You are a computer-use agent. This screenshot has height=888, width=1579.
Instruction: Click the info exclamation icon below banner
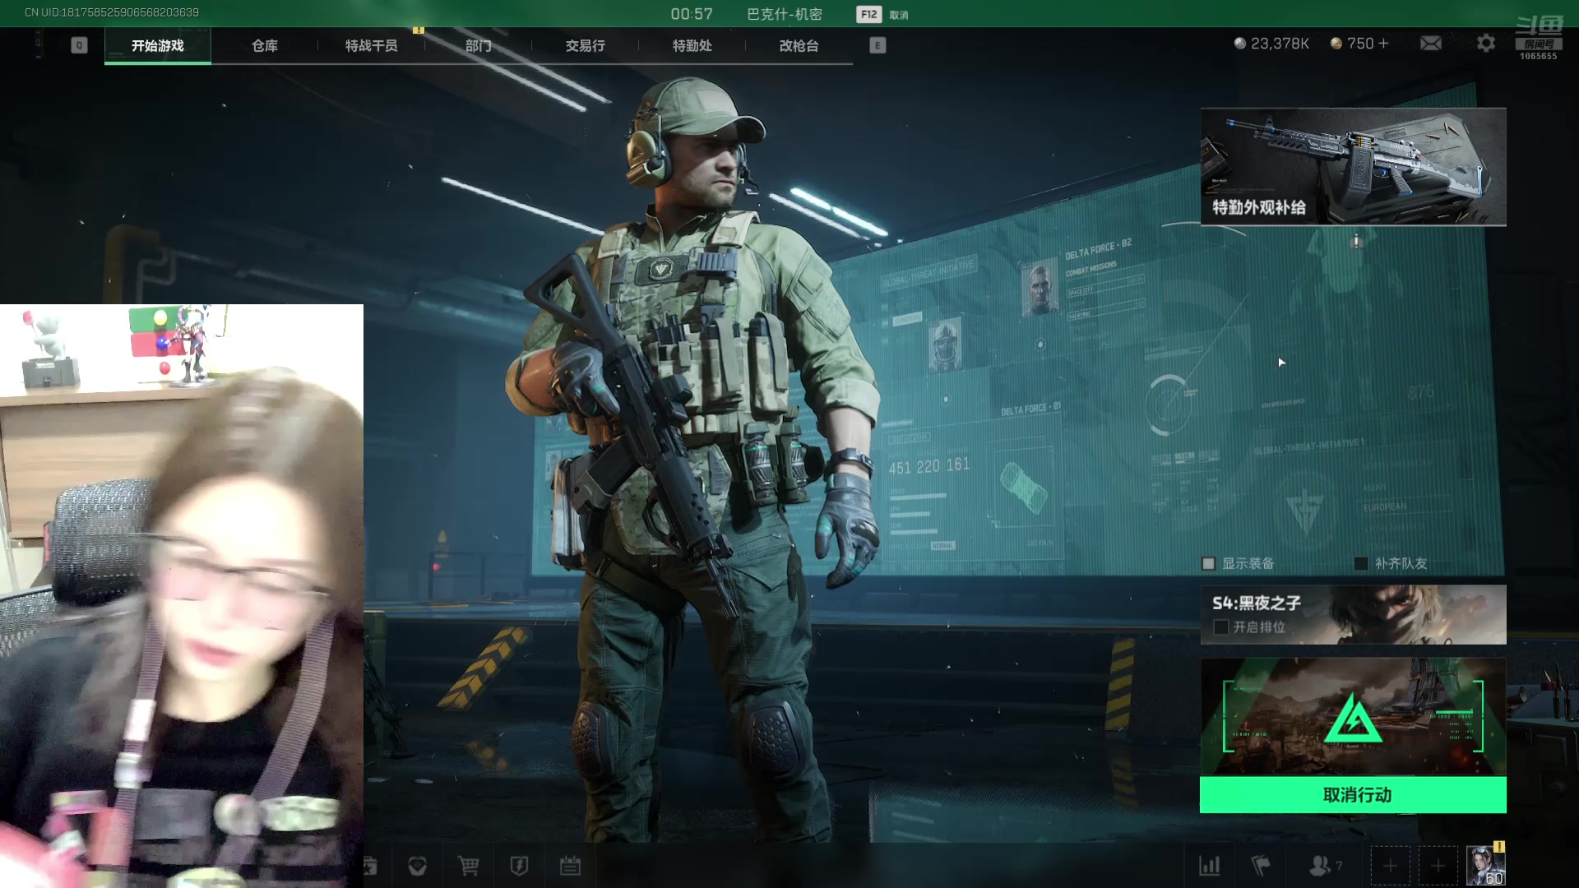(1357, 241)
